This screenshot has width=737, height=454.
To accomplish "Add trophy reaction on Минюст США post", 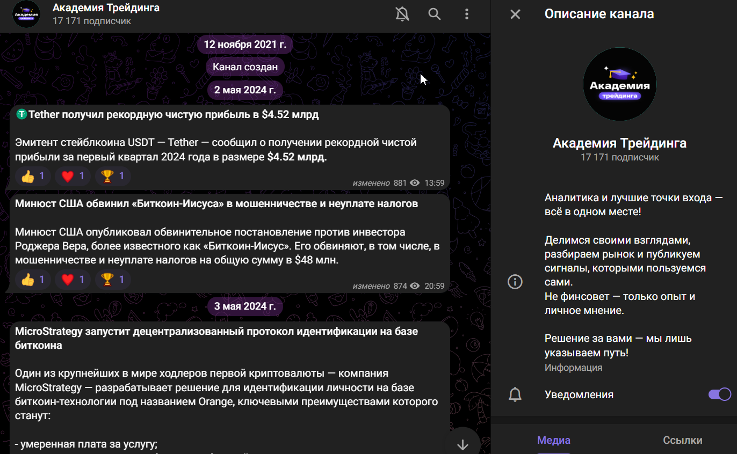I will [113, 280].
